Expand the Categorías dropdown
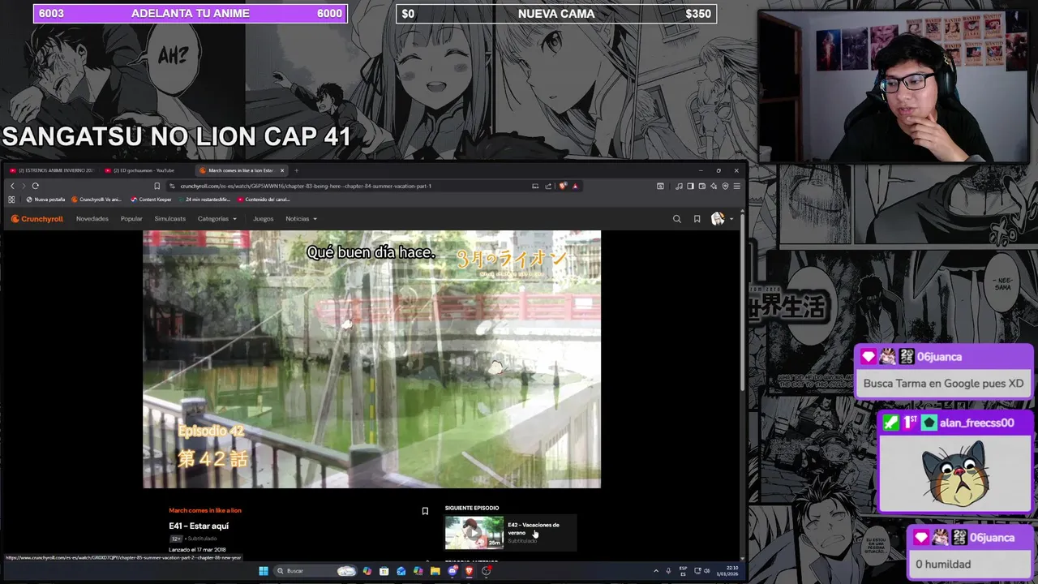The height and width of the screenshot is (584, 1038). click(217, 219)
